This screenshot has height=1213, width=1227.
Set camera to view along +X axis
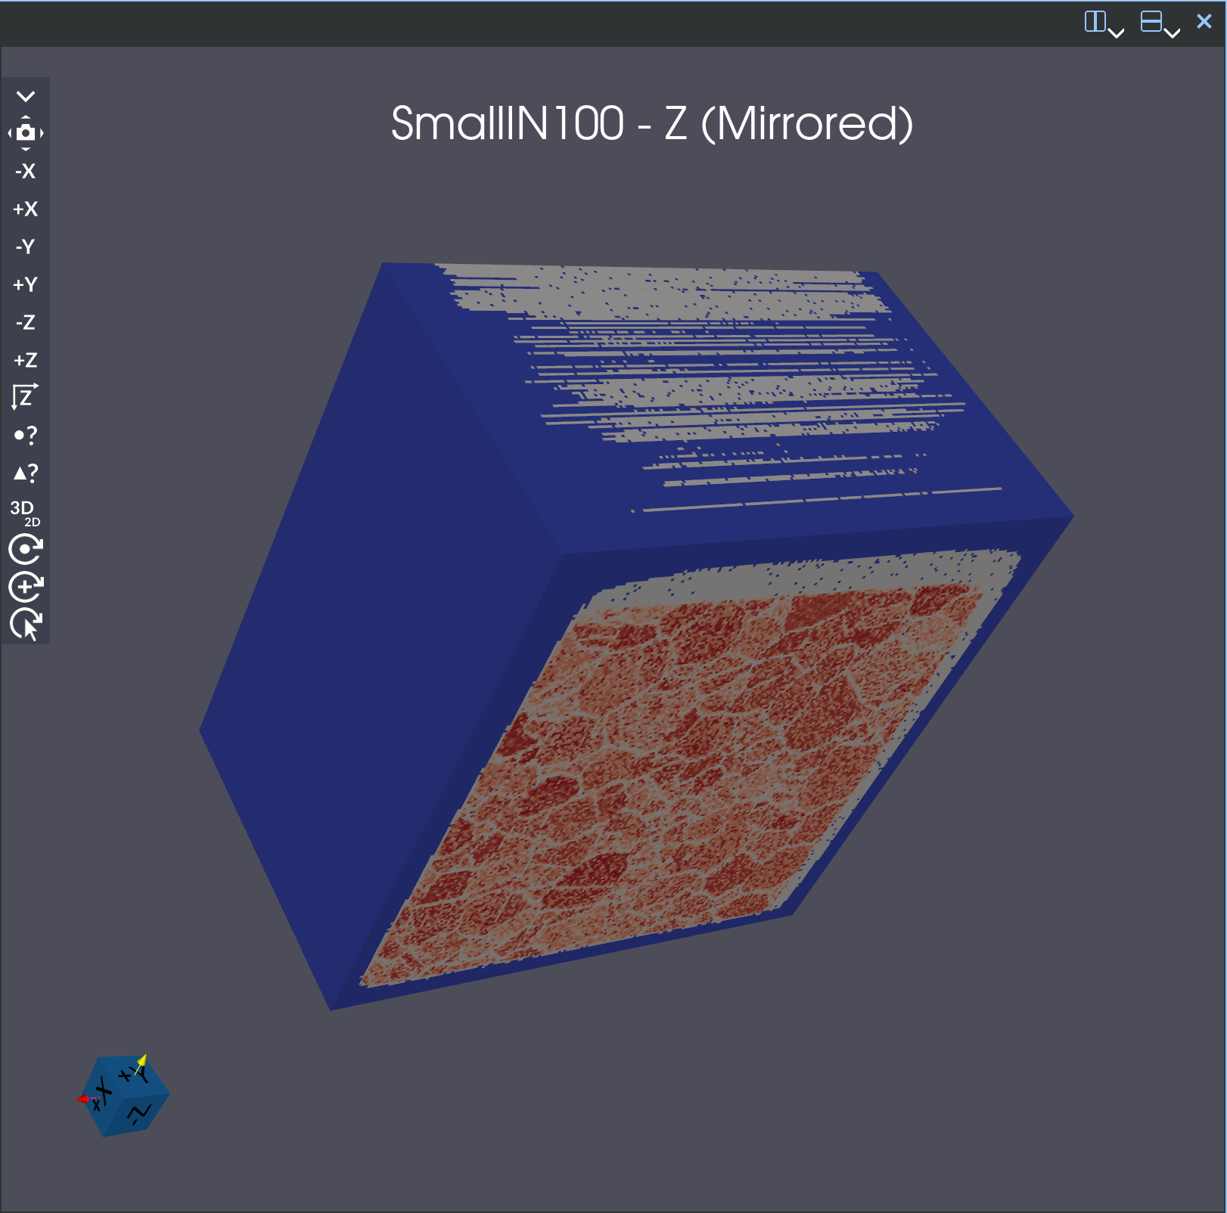[x=26, y=209]
